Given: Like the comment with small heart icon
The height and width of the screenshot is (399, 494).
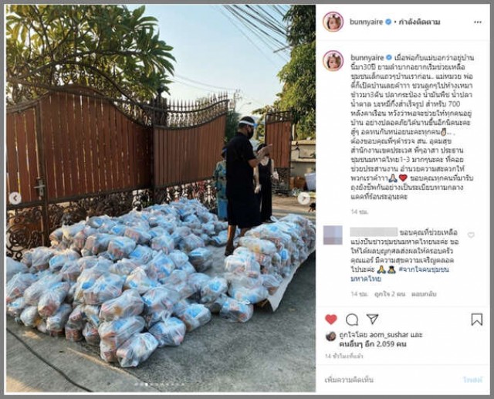Looking at the screenshot, I should (x=471, y=235).
